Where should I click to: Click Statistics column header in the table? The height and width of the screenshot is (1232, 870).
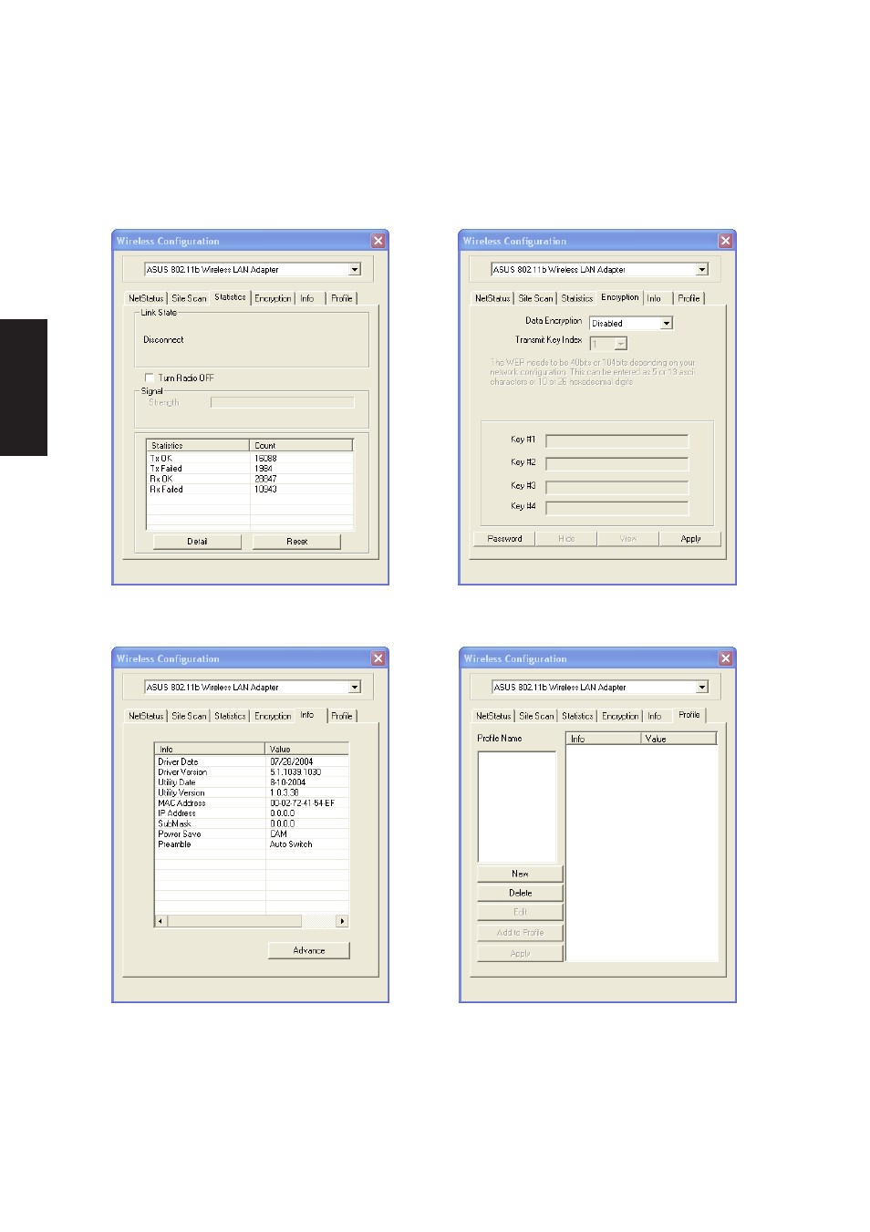(x=198, y=446)
